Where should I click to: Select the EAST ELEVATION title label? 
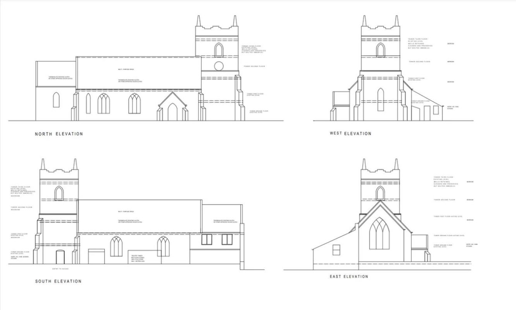point(348,276)
